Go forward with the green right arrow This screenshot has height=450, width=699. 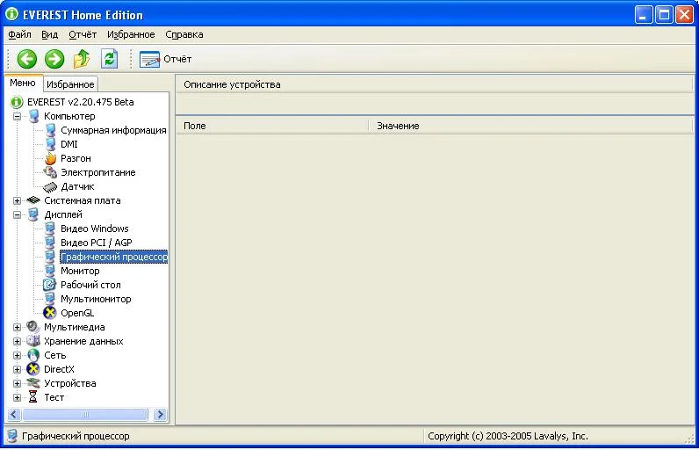pyautogui.click(x=54, y=59)
